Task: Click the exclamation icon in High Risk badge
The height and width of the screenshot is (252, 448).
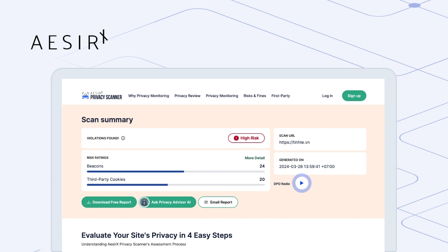Action: click(x=236, y=138)
